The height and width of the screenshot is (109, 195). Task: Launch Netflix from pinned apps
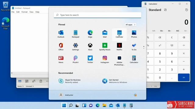click(119, 47)
